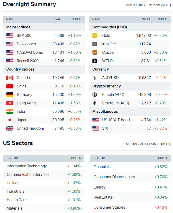
Task: Click the US flag icon beside S&P 500
Action: (10, 36)
